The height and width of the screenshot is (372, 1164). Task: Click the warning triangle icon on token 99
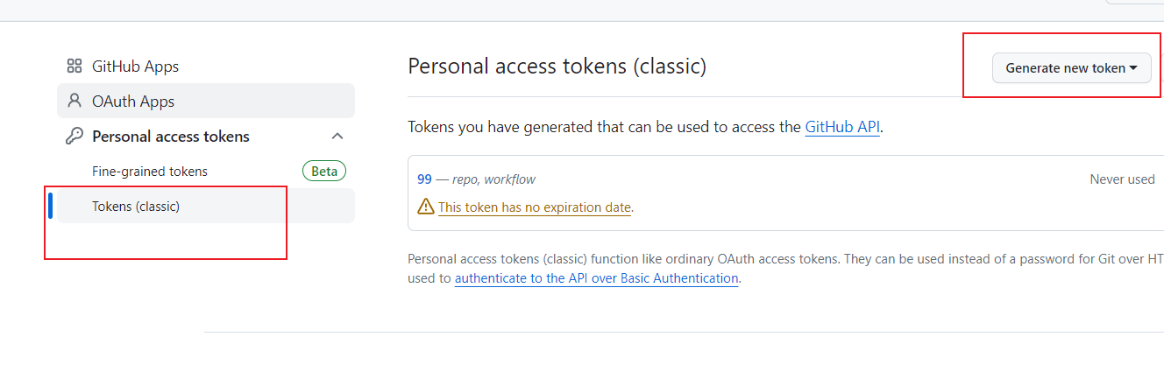tap(426, 207)
